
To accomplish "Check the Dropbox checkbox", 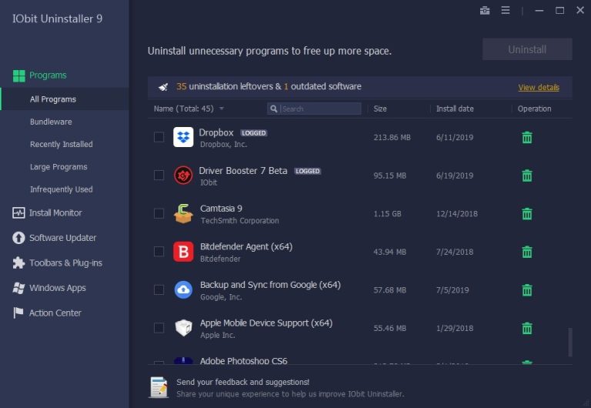I will 159,137.
